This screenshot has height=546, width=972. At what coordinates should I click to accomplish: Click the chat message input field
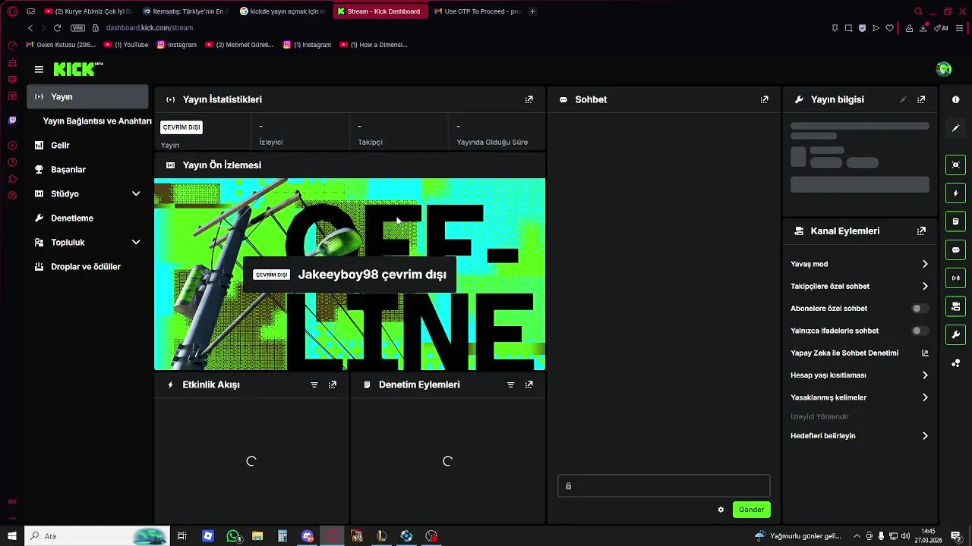coord(664,486)
